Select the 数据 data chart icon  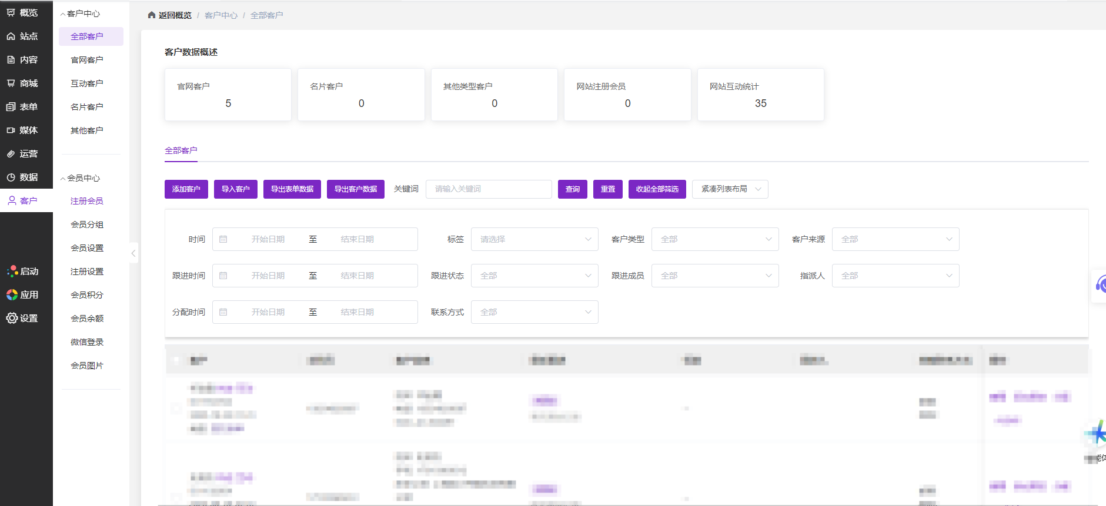point(11,177)
